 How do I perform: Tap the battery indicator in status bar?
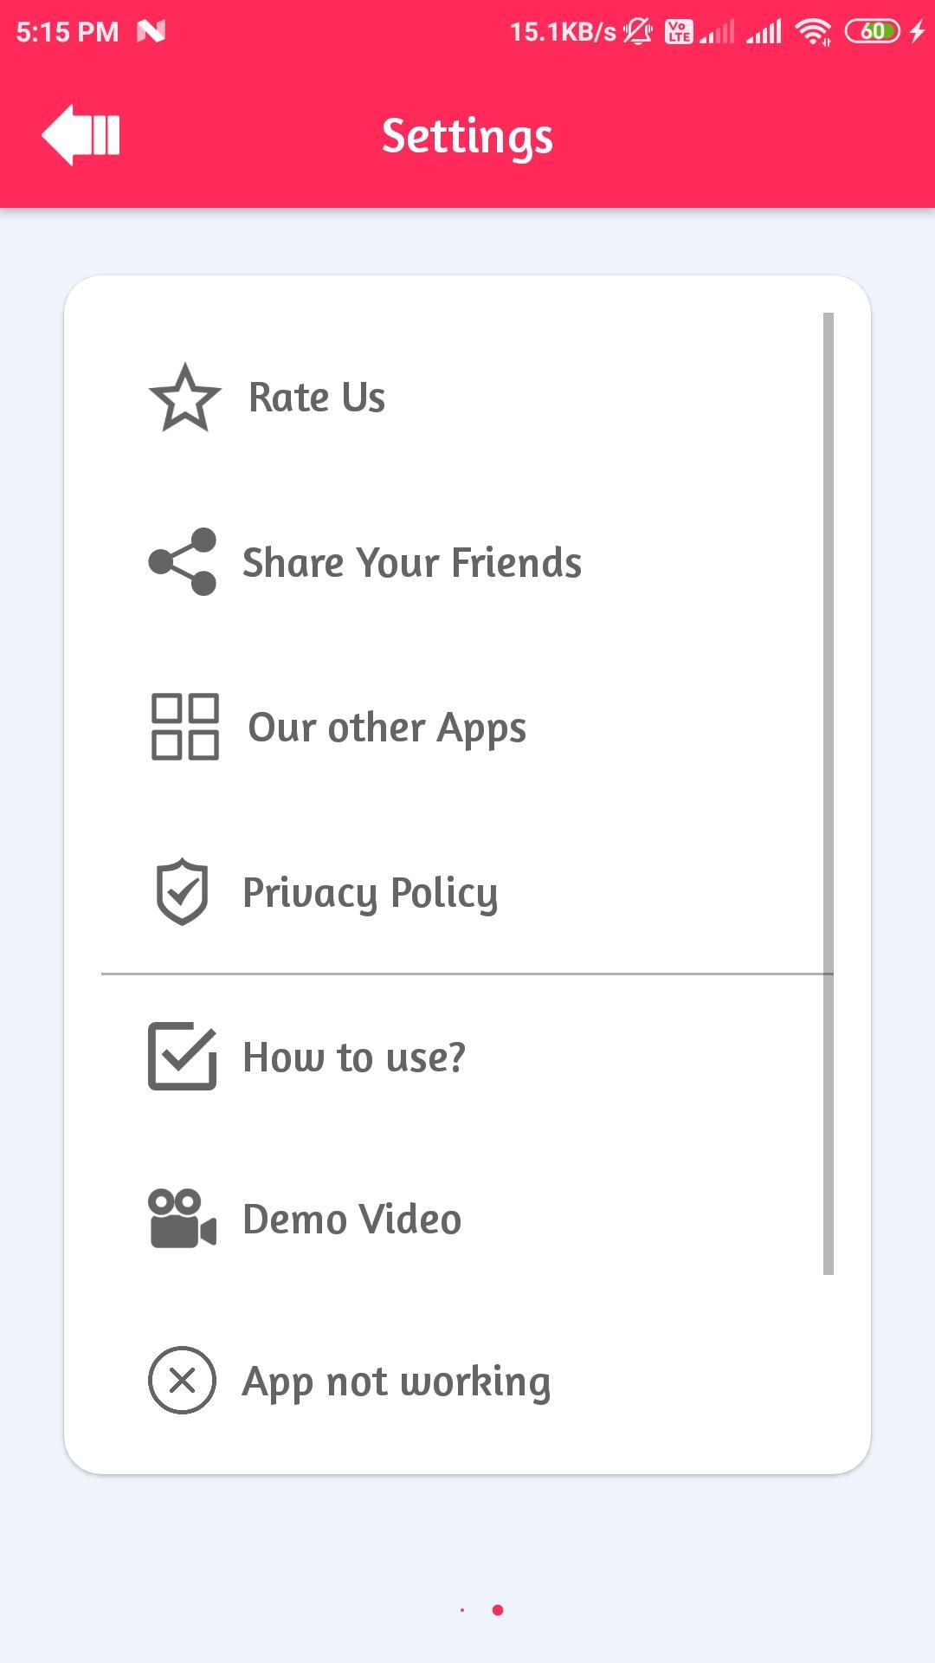click(873, 32)
